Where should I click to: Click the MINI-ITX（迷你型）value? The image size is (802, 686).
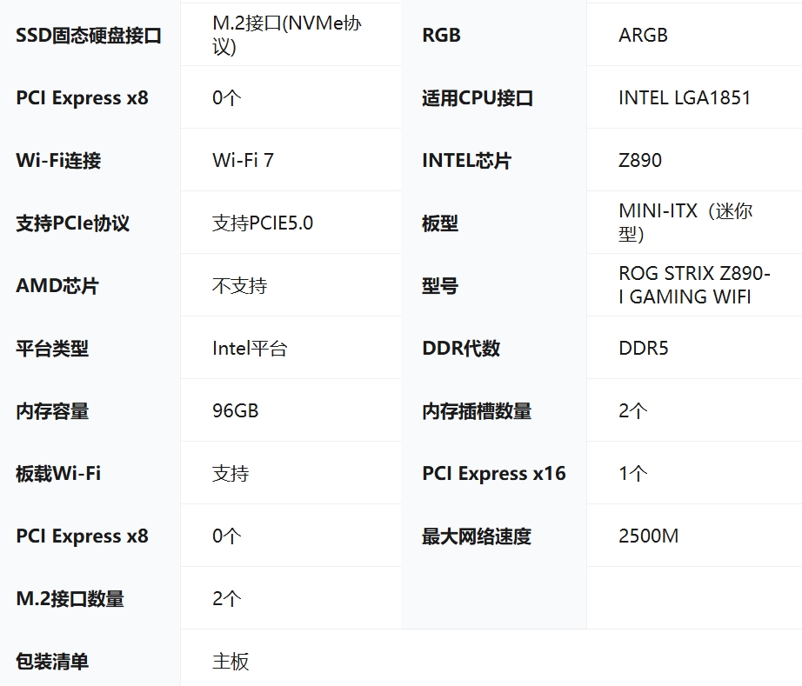685,223
